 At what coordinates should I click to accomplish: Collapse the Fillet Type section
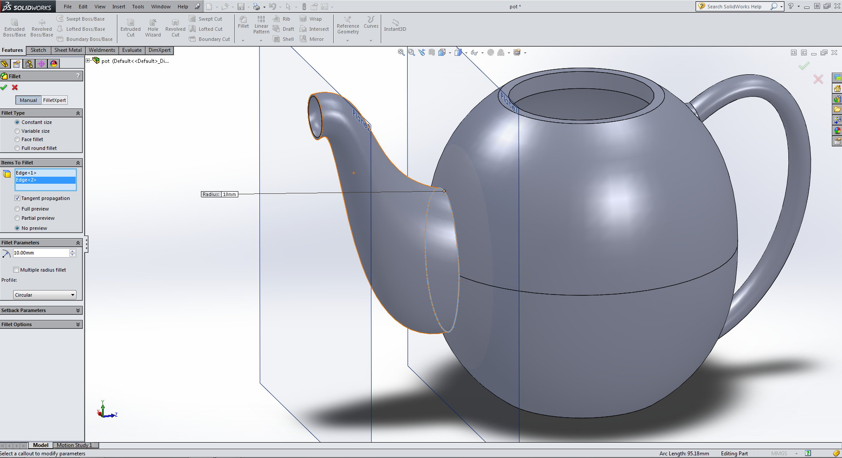[78, 113]
